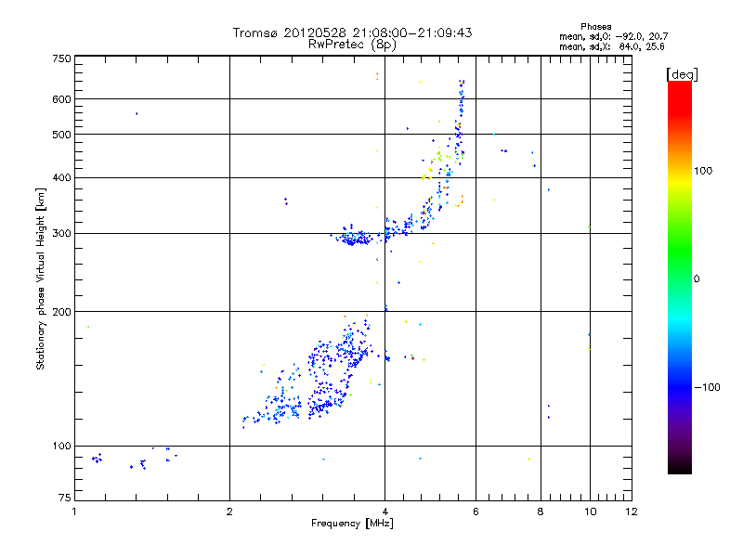Click the x-axis label 'Frequency [MHz]'
The height and width of the screenshot is (557, 743).
[352, 524]
